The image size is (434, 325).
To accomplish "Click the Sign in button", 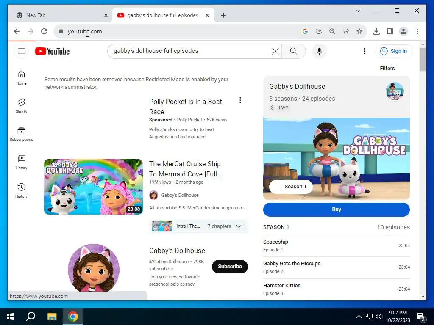I will pyautogui.click(x=394, y=51).
